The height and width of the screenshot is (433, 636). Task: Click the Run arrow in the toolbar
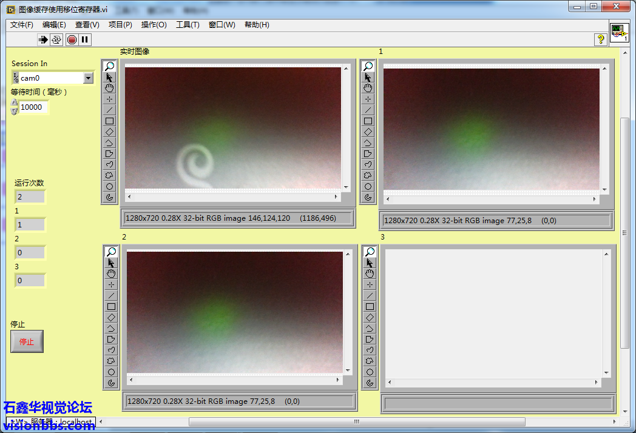point(43,39)
